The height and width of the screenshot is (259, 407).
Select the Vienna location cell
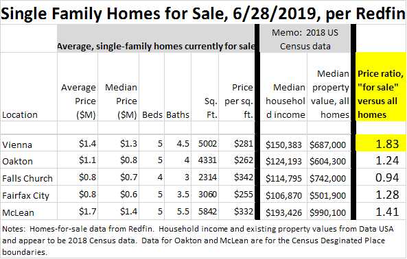click(29, 143)
